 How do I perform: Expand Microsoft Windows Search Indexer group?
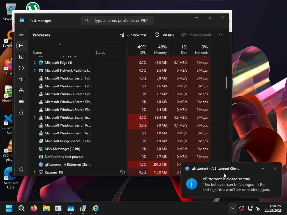[34, 118]
